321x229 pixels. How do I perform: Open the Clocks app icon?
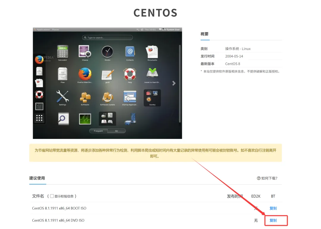click(107, 52)
